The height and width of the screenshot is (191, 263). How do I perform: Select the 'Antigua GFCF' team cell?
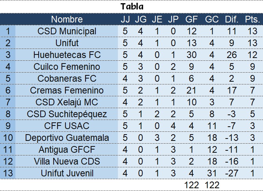click(x=67, y=150)
